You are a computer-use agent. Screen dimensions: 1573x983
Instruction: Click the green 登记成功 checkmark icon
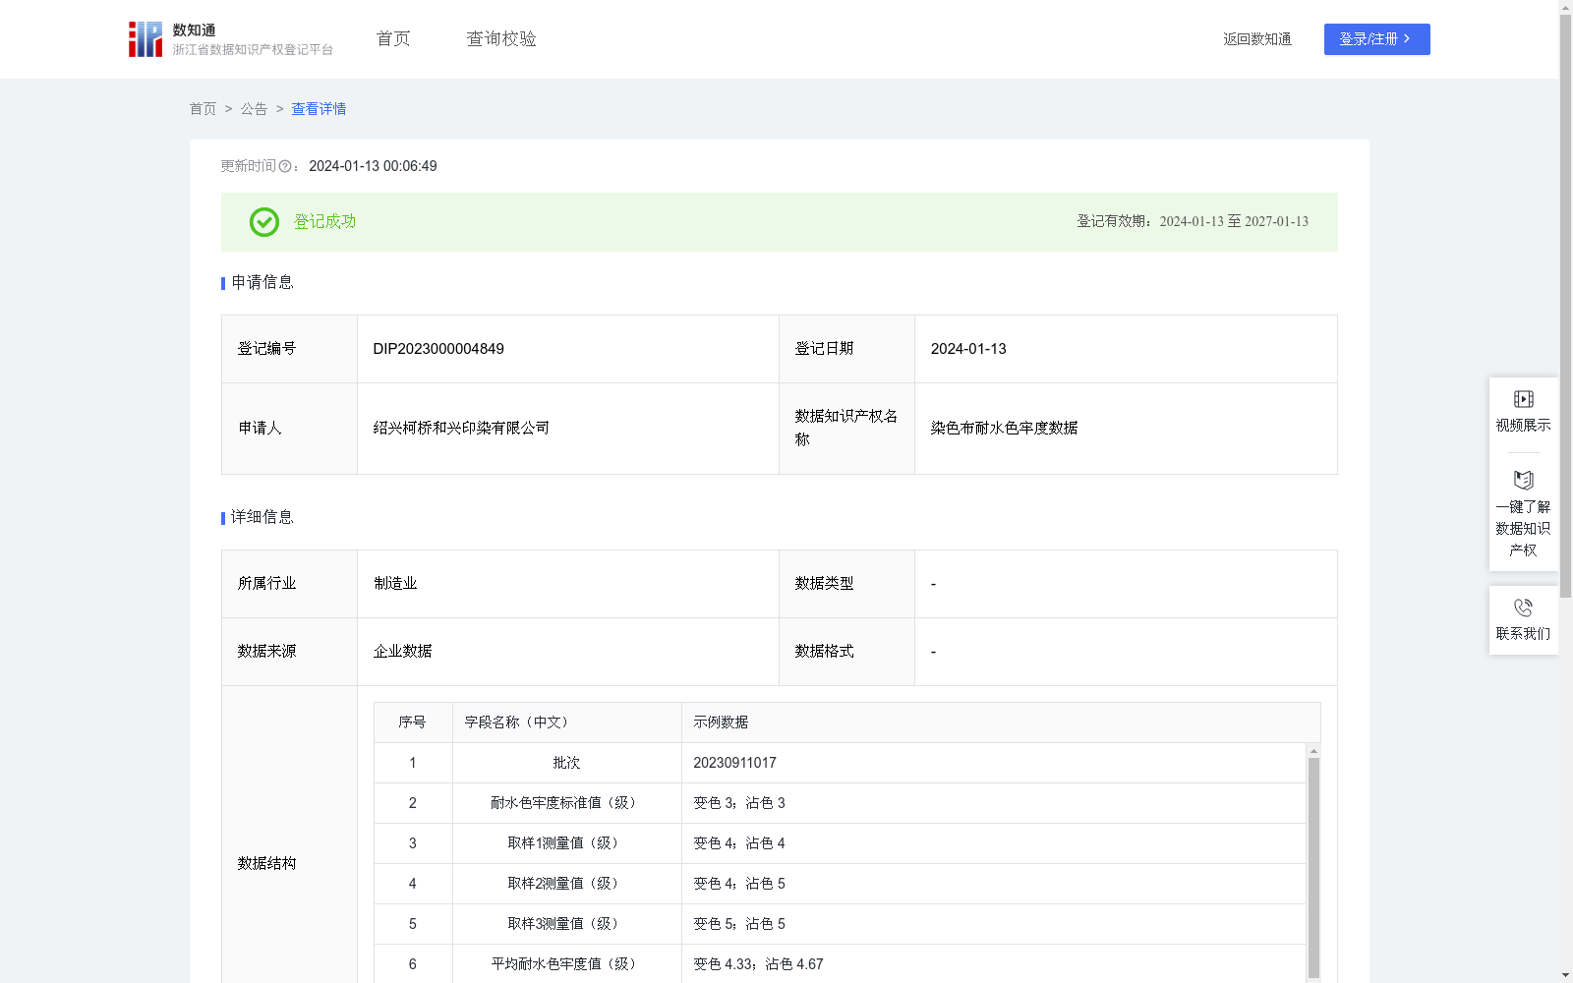click(x=263, y=222)
